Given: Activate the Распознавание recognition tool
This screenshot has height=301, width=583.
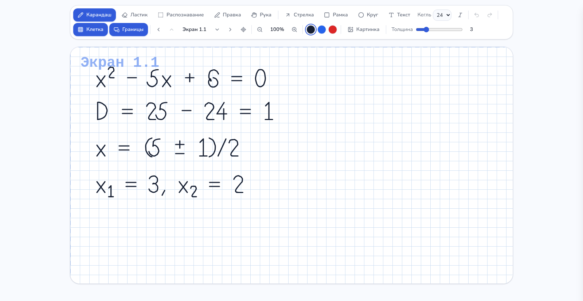Looking at the screenshot, I should click(x=181, y=15).
